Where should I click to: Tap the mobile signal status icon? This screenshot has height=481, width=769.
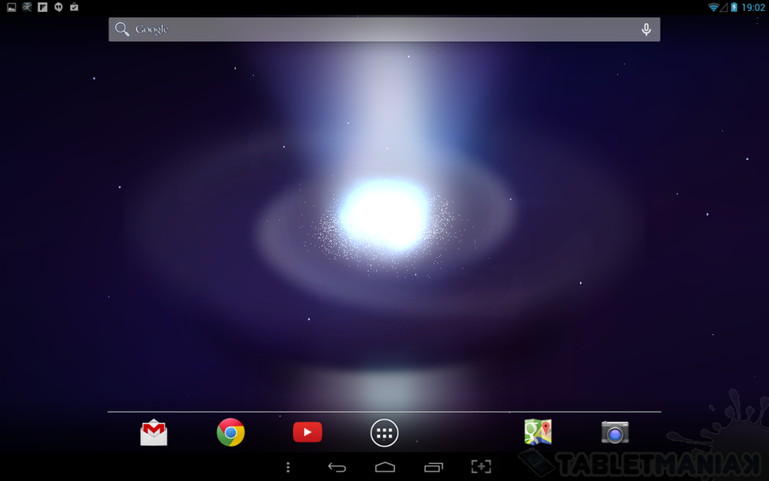(724, 8)
